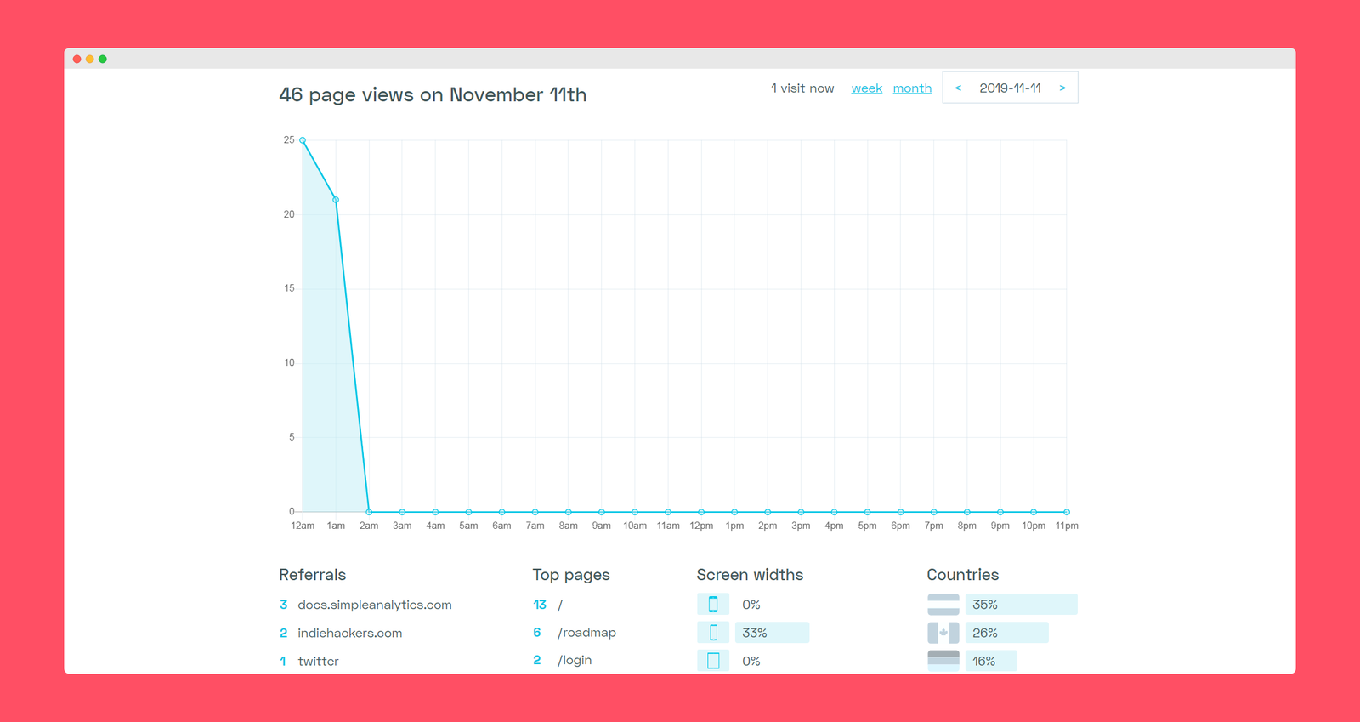
Task: Click the 1am data point on chart
Action: click(336, 200)
